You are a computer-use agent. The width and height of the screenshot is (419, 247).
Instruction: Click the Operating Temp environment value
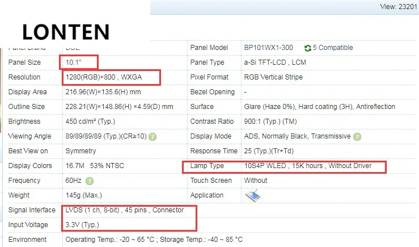pyautogui.click(x=110, y=240)
